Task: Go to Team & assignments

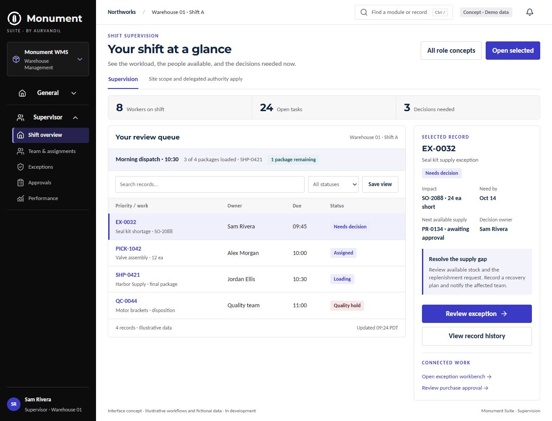Action: point(51,151)
